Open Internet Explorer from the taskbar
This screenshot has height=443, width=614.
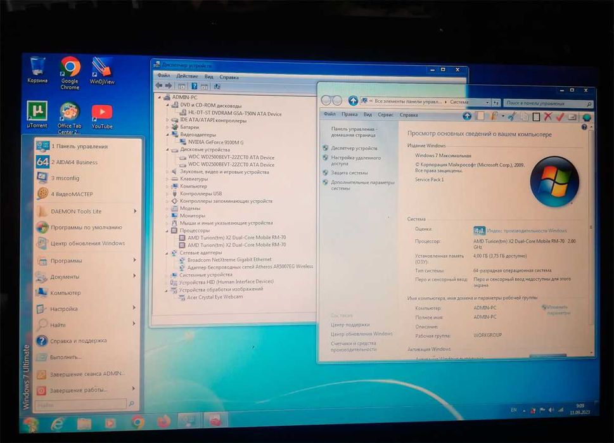pos(57,423)
